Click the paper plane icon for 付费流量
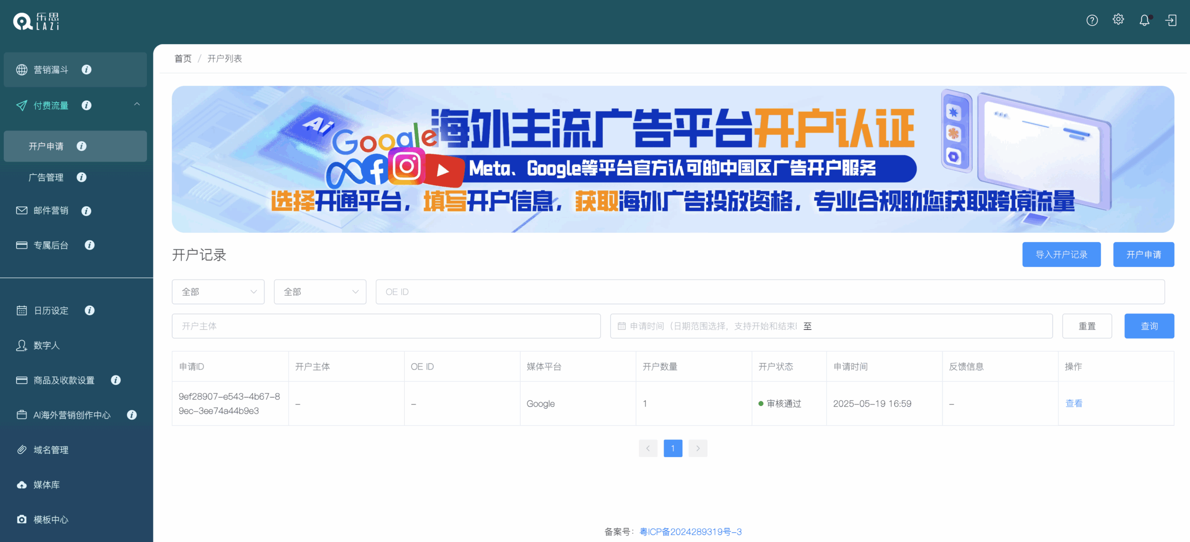Image resolution: width=1190 pixels, height=542 pixels. (x=22, y=105)
